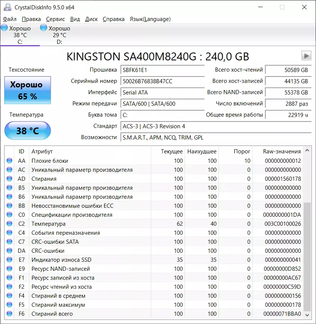Click the blue status orb for disk D:
Viewport: 316px width, 324px height.
[44, 28]
